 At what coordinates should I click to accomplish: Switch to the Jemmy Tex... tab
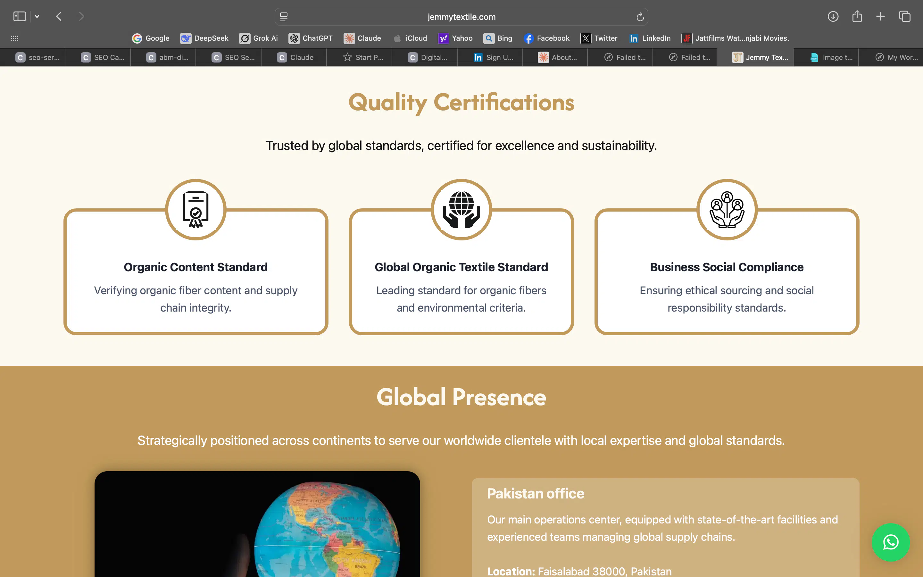[x=760, y=57]
